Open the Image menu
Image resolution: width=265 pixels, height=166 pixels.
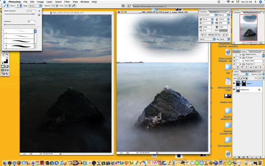pos(40,2)
